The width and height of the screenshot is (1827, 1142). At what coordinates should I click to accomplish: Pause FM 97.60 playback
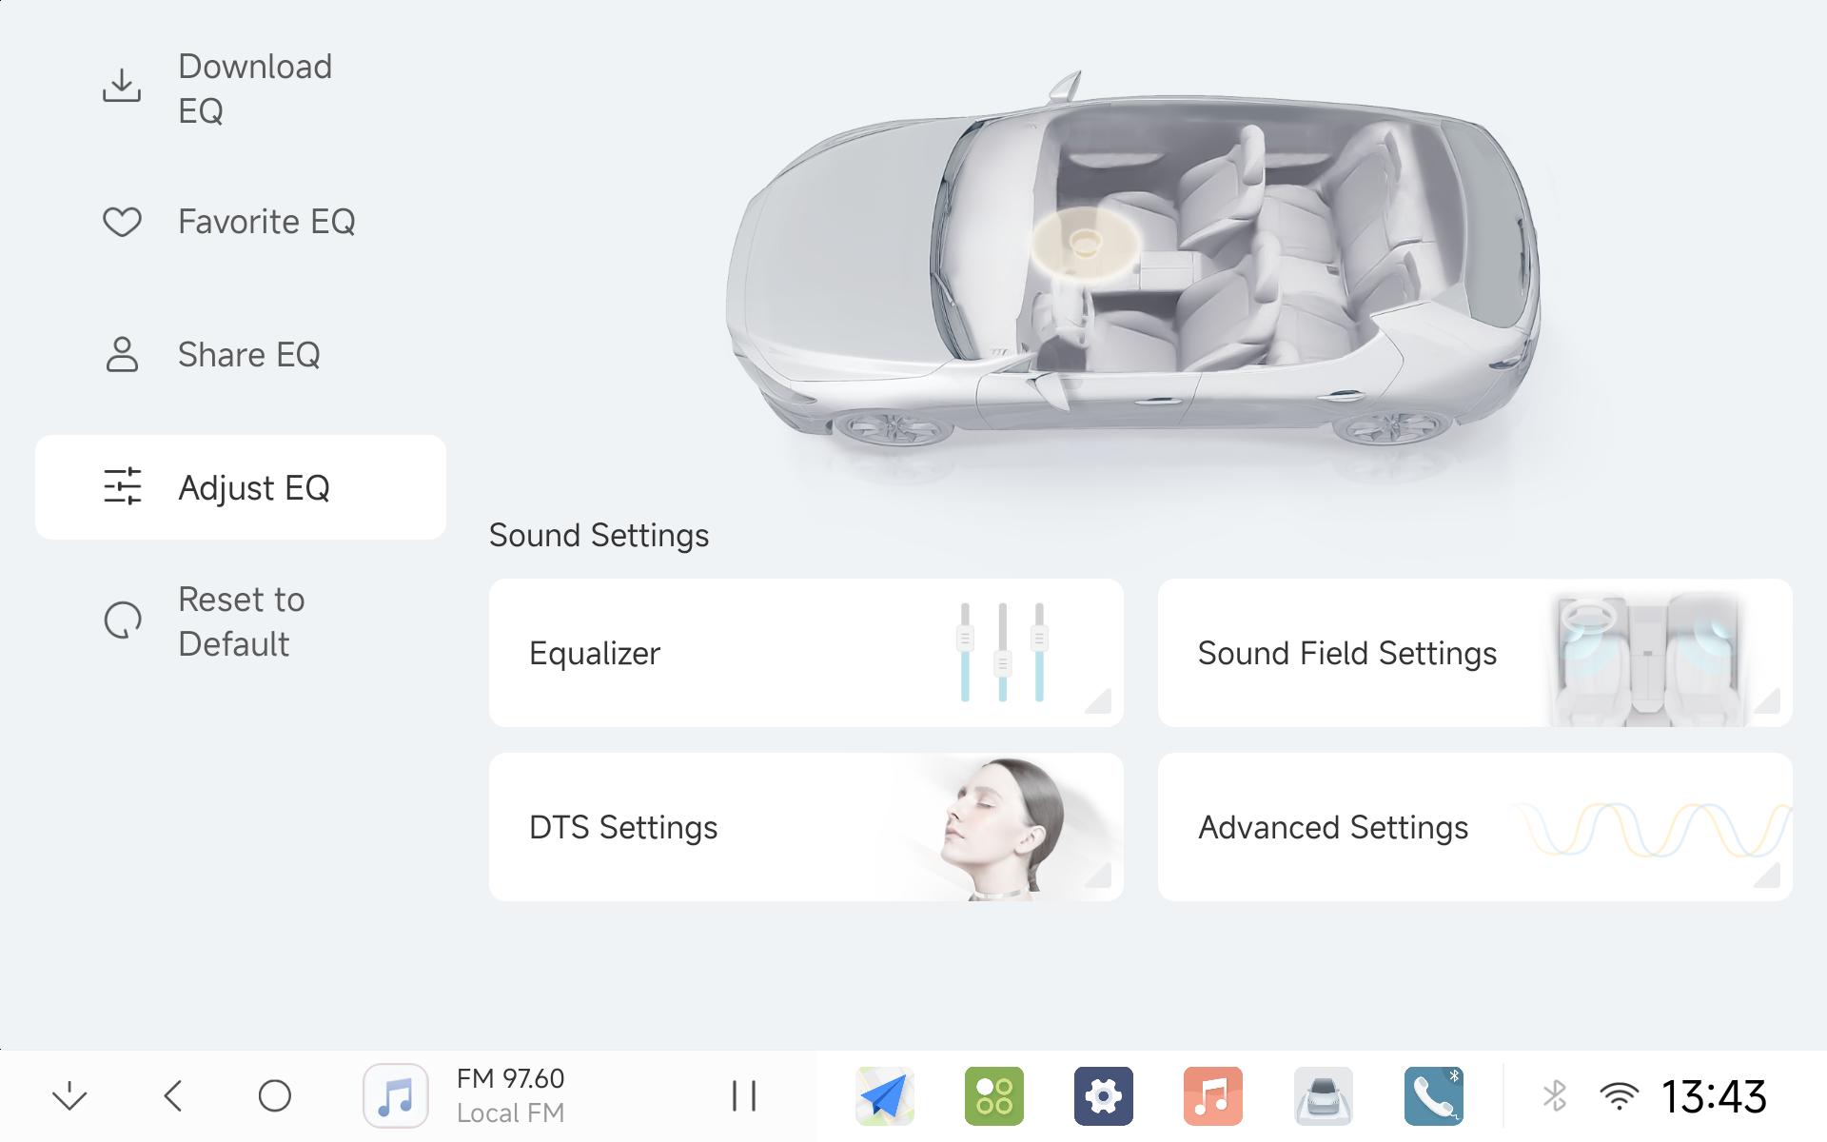(744, 1095)
